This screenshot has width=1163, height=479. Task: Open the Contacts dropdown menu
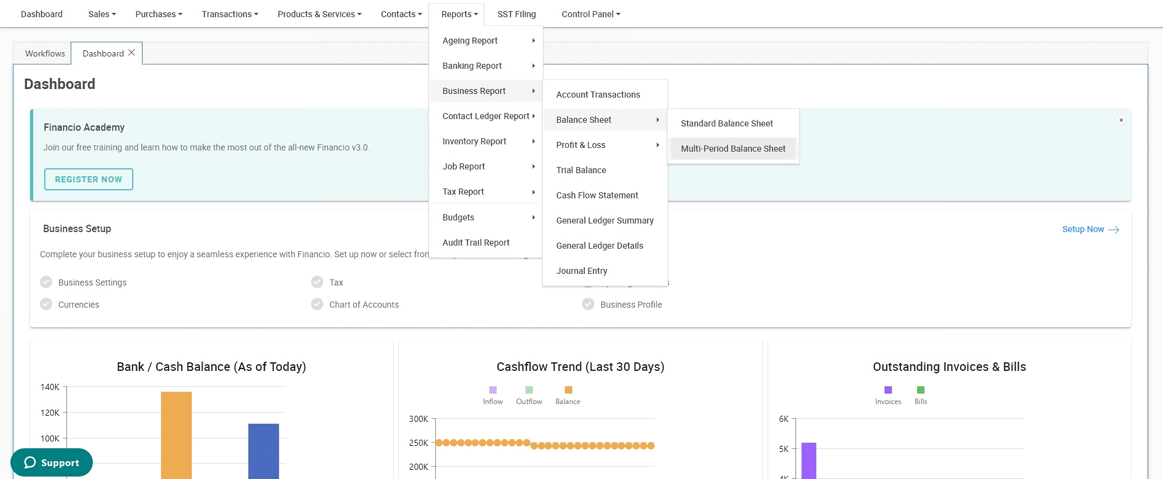(x=401, y=14)
